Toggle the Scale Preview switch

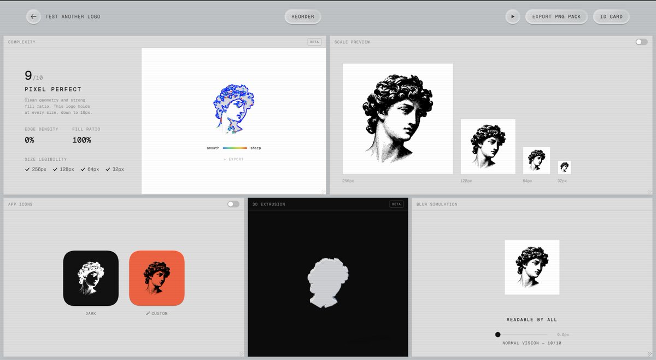641,42
